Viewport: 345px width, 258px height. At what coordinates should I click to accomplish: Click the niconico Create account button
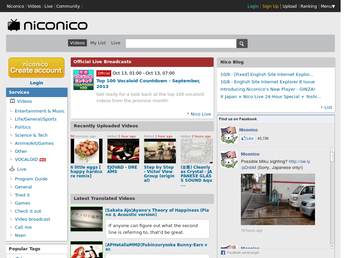click(x=36, y=68)
